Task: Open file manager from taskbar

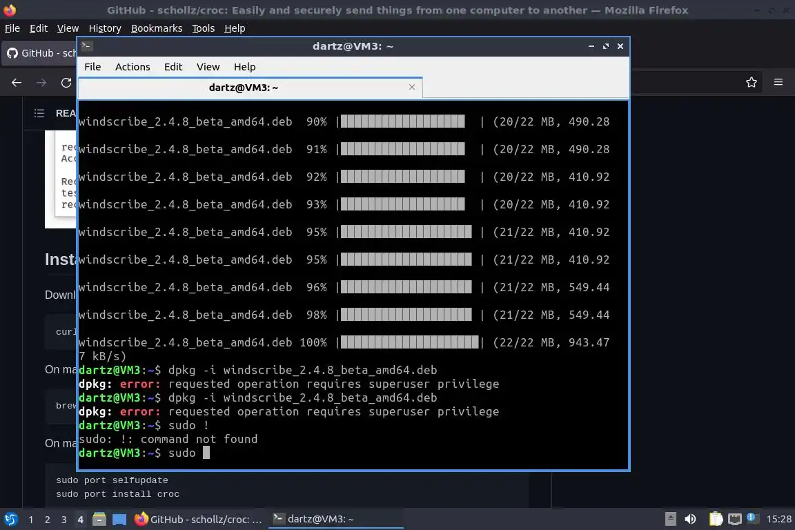Action: pos(99,519)
